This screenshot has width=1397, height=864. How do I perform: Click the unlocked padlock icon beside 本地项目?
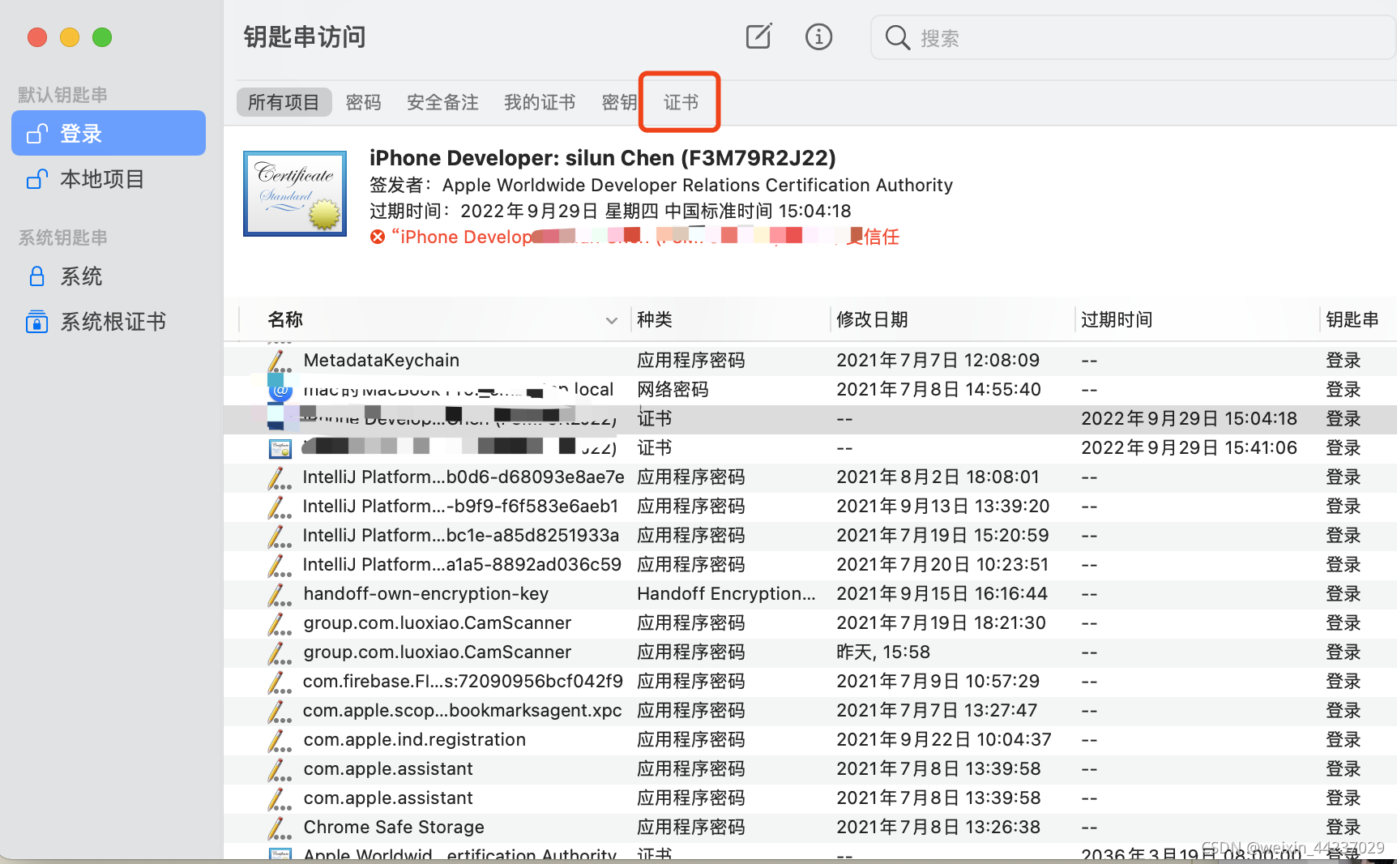[x=37, y=178]
